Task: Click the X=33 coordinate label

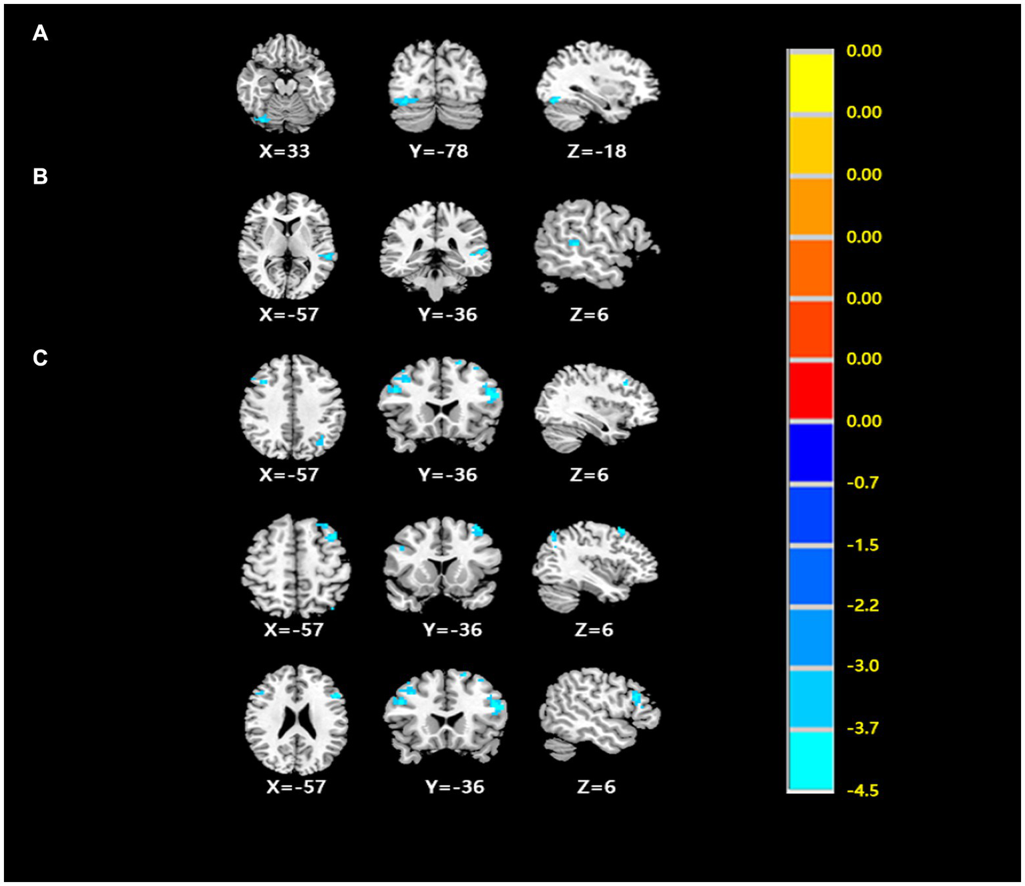Action: (x=284, y=151)
